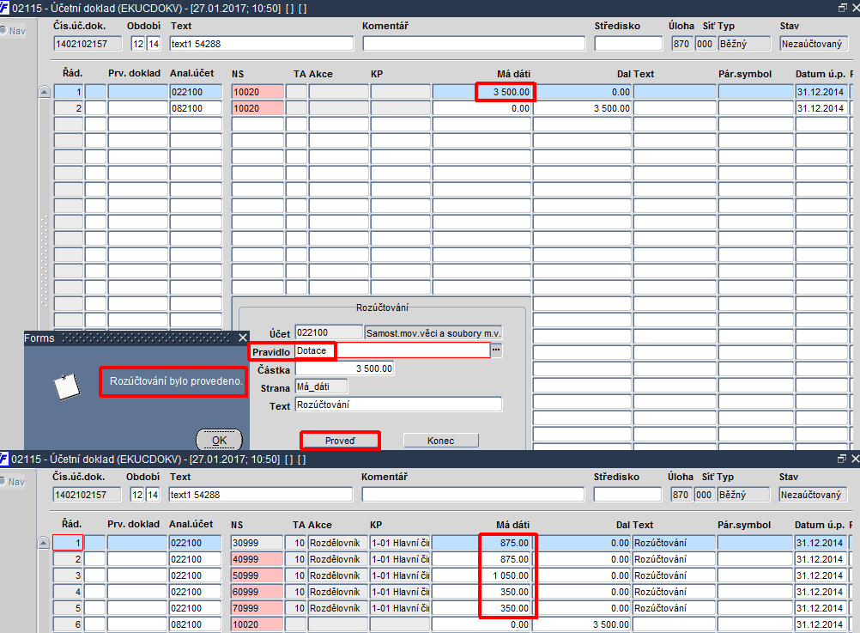Click Má dáti cell 3 500.00 in upper row 1

[482, 92]
